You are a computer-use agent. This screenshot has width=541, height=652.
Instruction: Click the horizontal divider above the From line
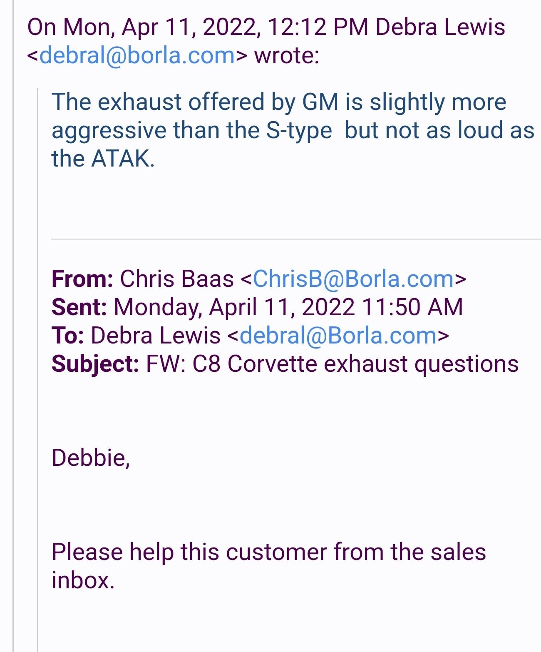(x=296, y=239)
